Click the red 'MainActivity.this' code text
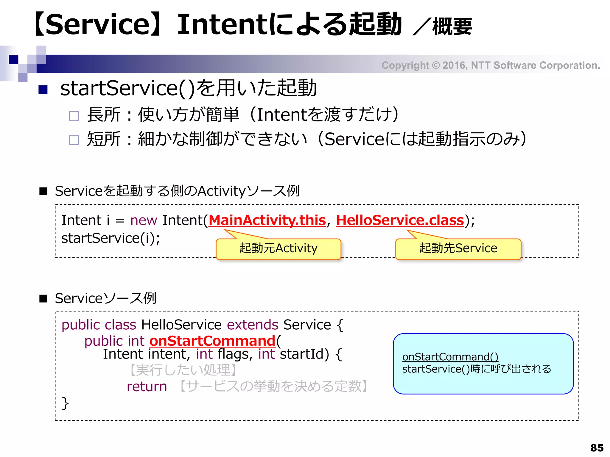Screen dimensions: 610x457 coord(267,220)
